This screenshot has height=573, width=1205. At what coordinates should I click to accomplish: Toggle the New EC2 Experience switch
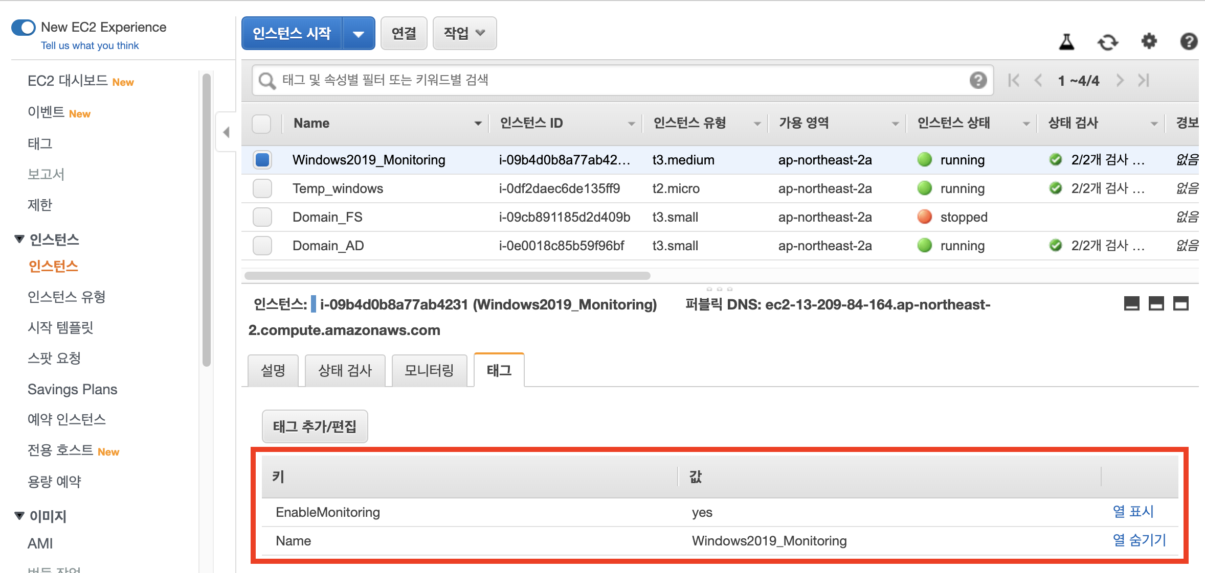tap(24, 28)
